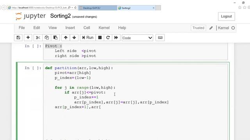The height and width of the screenshot is (140, 250).
Task: Click the Kernel name label at right
Action: (x=223, y=28)
